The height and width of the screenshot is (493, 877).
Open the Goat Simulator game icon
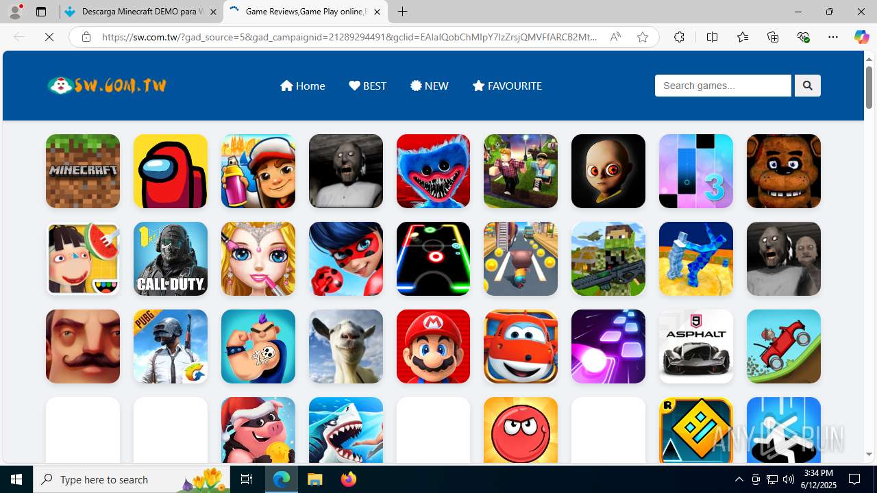pos(346,346)
